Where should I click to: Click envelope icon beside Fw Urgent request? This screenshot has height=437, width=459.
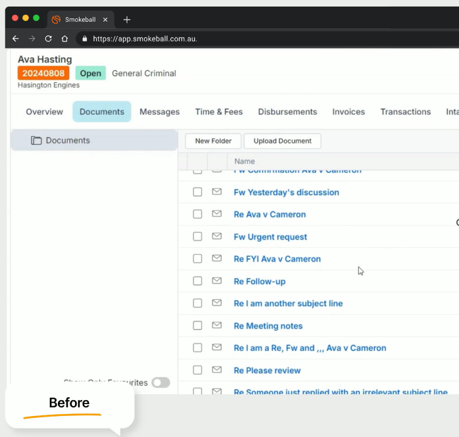point(216,237)
